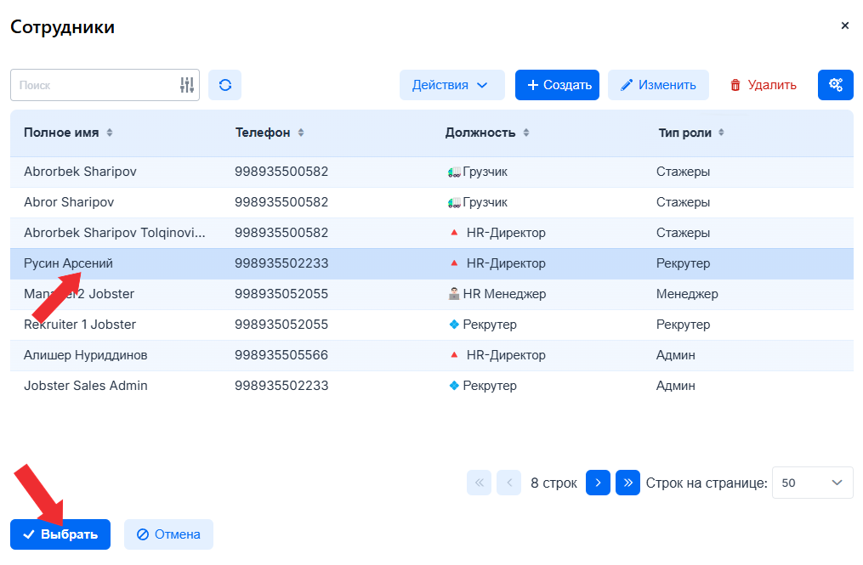Sort by Тип роли column sort icon
This screenshot has height=565, width=863.
click(x=721, y=133)
